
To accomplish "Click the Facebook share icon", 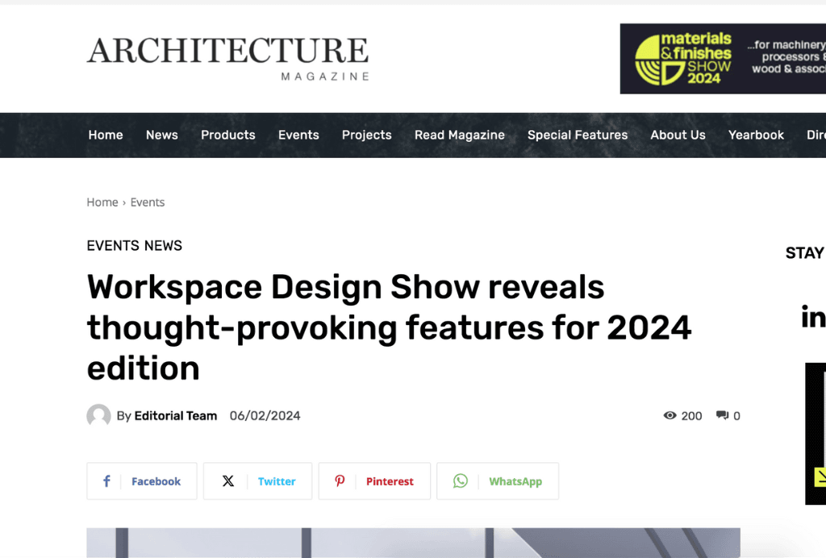I will (106, 481).
